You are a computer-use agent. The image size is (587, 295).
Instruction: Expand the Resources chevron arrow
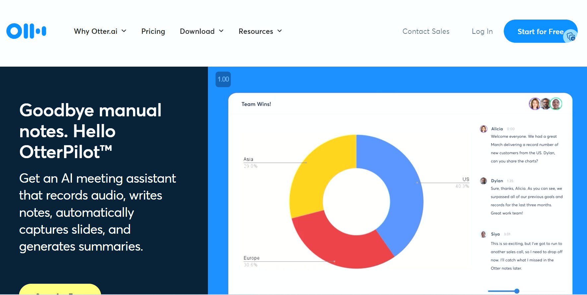pyautogui.click(x=280, y=31)
